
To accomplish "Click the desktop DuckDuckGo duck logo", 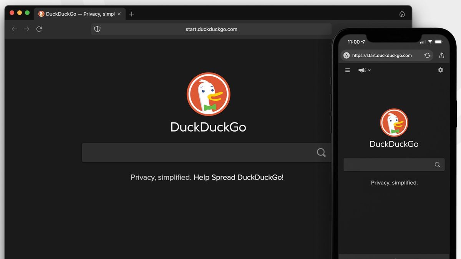I will point(208,94).
